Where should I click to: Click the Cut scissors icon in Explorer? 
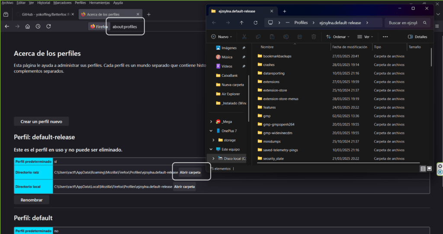tap(244, 37)
